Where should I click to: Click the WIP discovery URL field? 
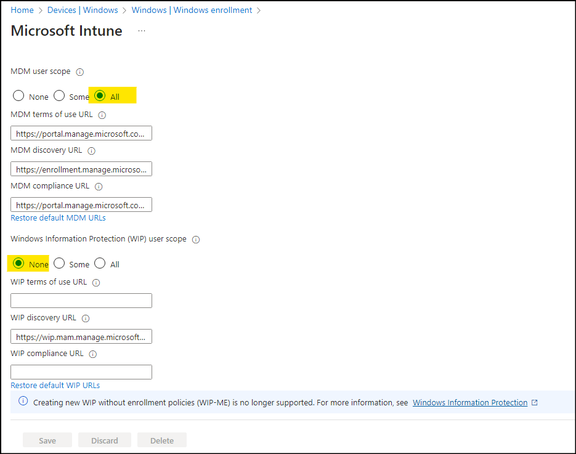pyautogui.click(x=81, y=336)
